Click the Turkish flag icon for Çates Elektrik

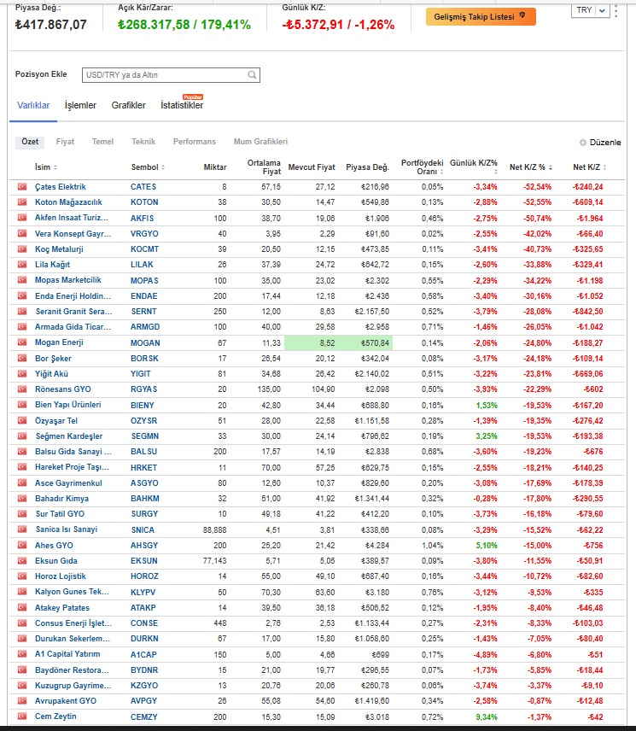click(22, 186)
